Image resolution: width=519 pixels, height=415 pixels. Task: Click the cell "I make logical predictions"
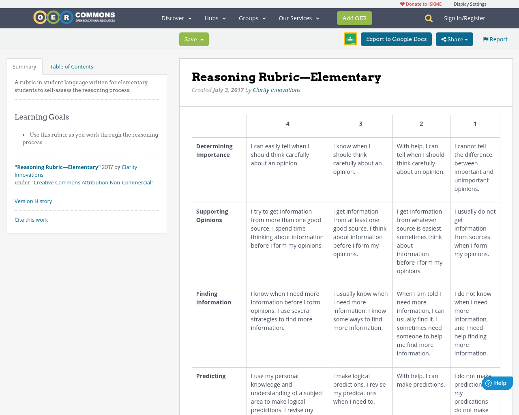(x=361, y=391)
